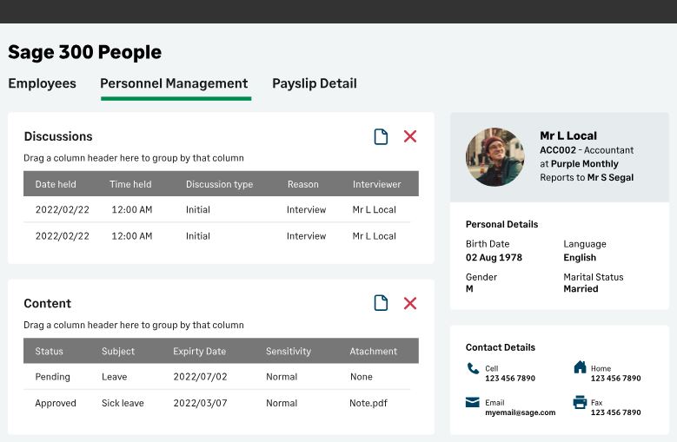
Task: Click Normal sensitivity in Pending row
Action: click(282, 377)
